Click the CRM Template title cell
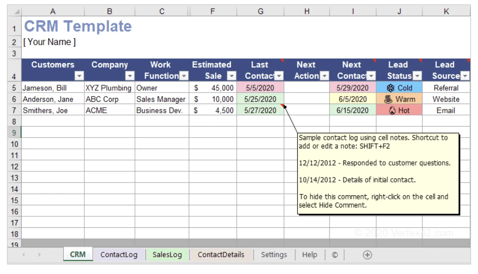The height and width of the screenshot is (274, 478). tap(78, 26)
